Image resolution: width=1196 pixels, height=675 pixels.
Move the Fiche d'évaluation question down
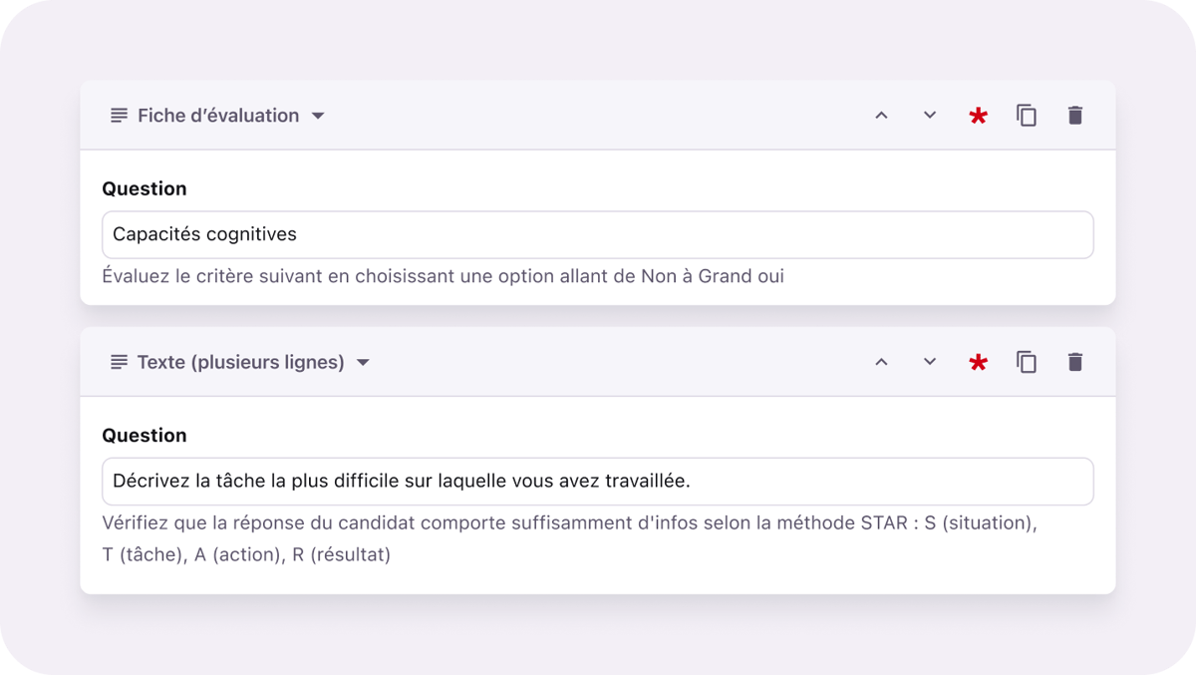tap(930, 116)
